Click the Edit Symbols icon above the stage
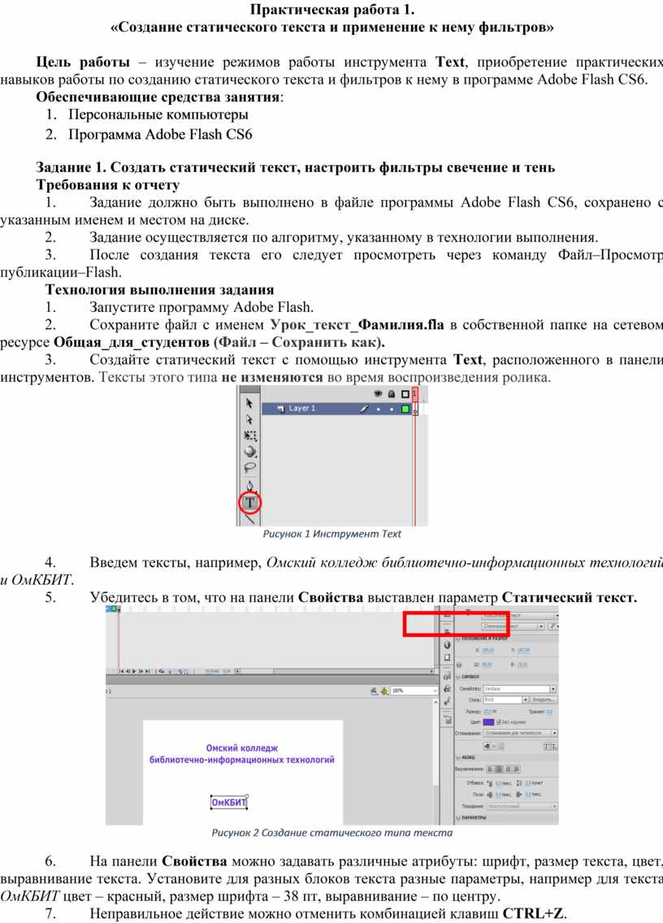Viewport: 663px width, 923px height. click(384, 691)
